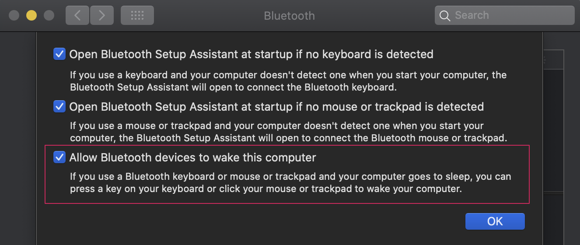This screenshot has height=245, width=580.
Task: Click the mouse or trackpad description paragraph
Action: 288,132
